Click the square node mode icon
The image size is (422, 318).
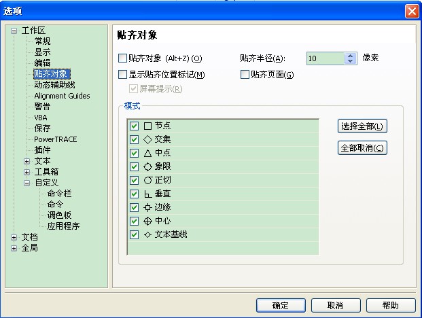pos(147,126)
